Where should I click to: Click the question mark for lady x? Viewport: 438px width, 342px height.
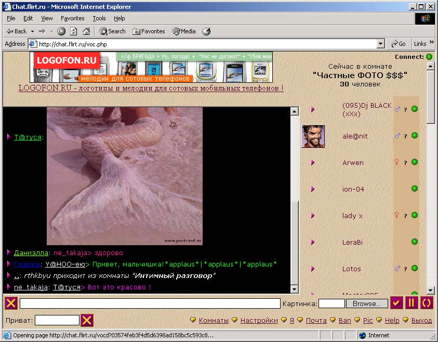(x=405, y=216)
